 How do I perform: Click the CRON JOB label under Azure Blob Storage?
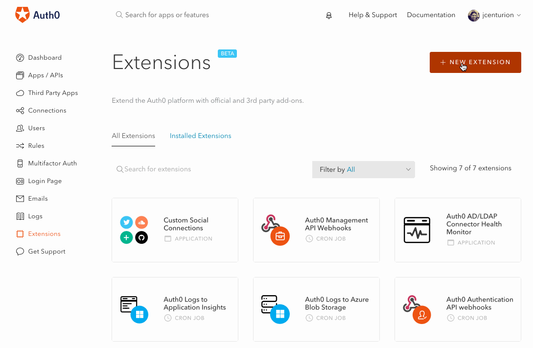click(331, 318)
